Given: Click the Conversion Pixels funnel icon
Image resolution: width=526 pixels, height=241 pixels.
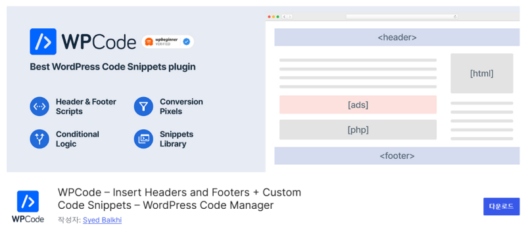Looking at the screenshot, I should [143, 106].
